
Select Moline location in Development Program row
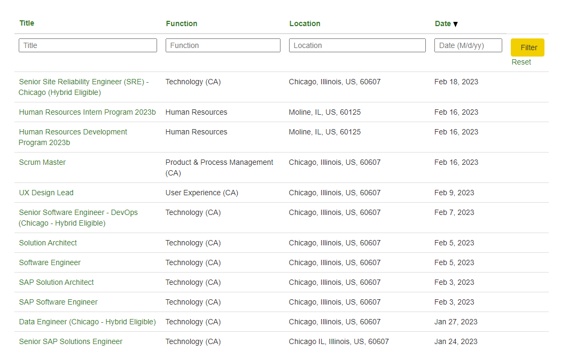tap(325, 132)
